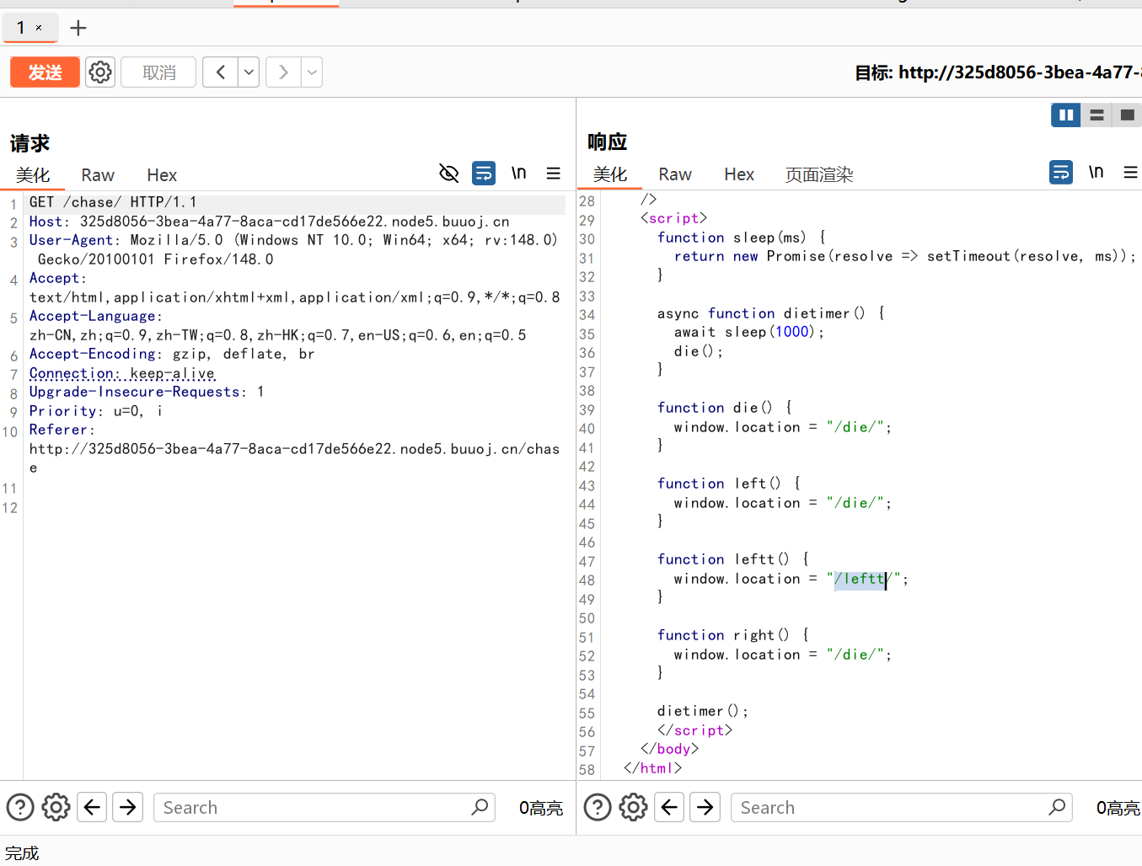Select top-bottom stacked layout icon
Screen dimensions: 1142x866
click(x=1096, y=115)
